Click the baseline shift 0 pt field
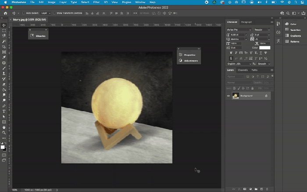 click(x=236, y=47)
